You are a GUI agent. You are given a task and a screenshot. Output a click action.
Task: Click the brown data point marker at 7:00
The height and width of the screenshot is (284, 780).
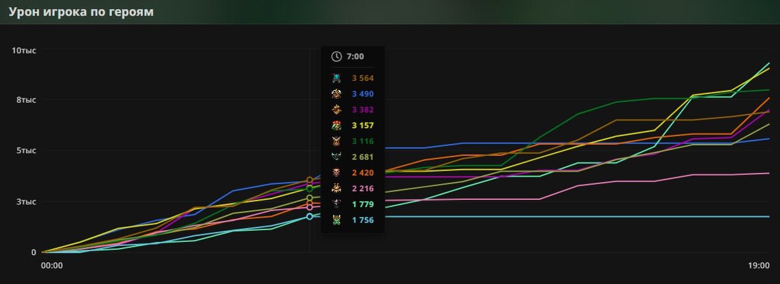tap(309, 180)
